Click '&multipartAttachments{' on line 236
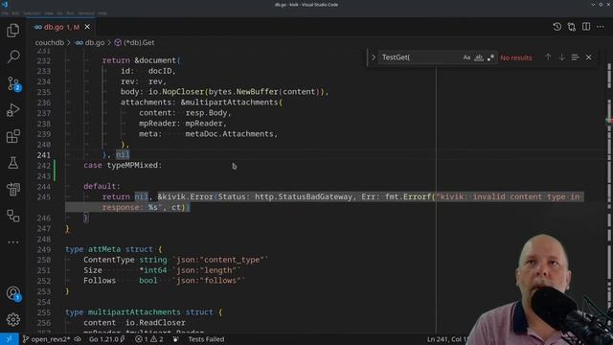The image size is (613, 345). coord(231,103)
